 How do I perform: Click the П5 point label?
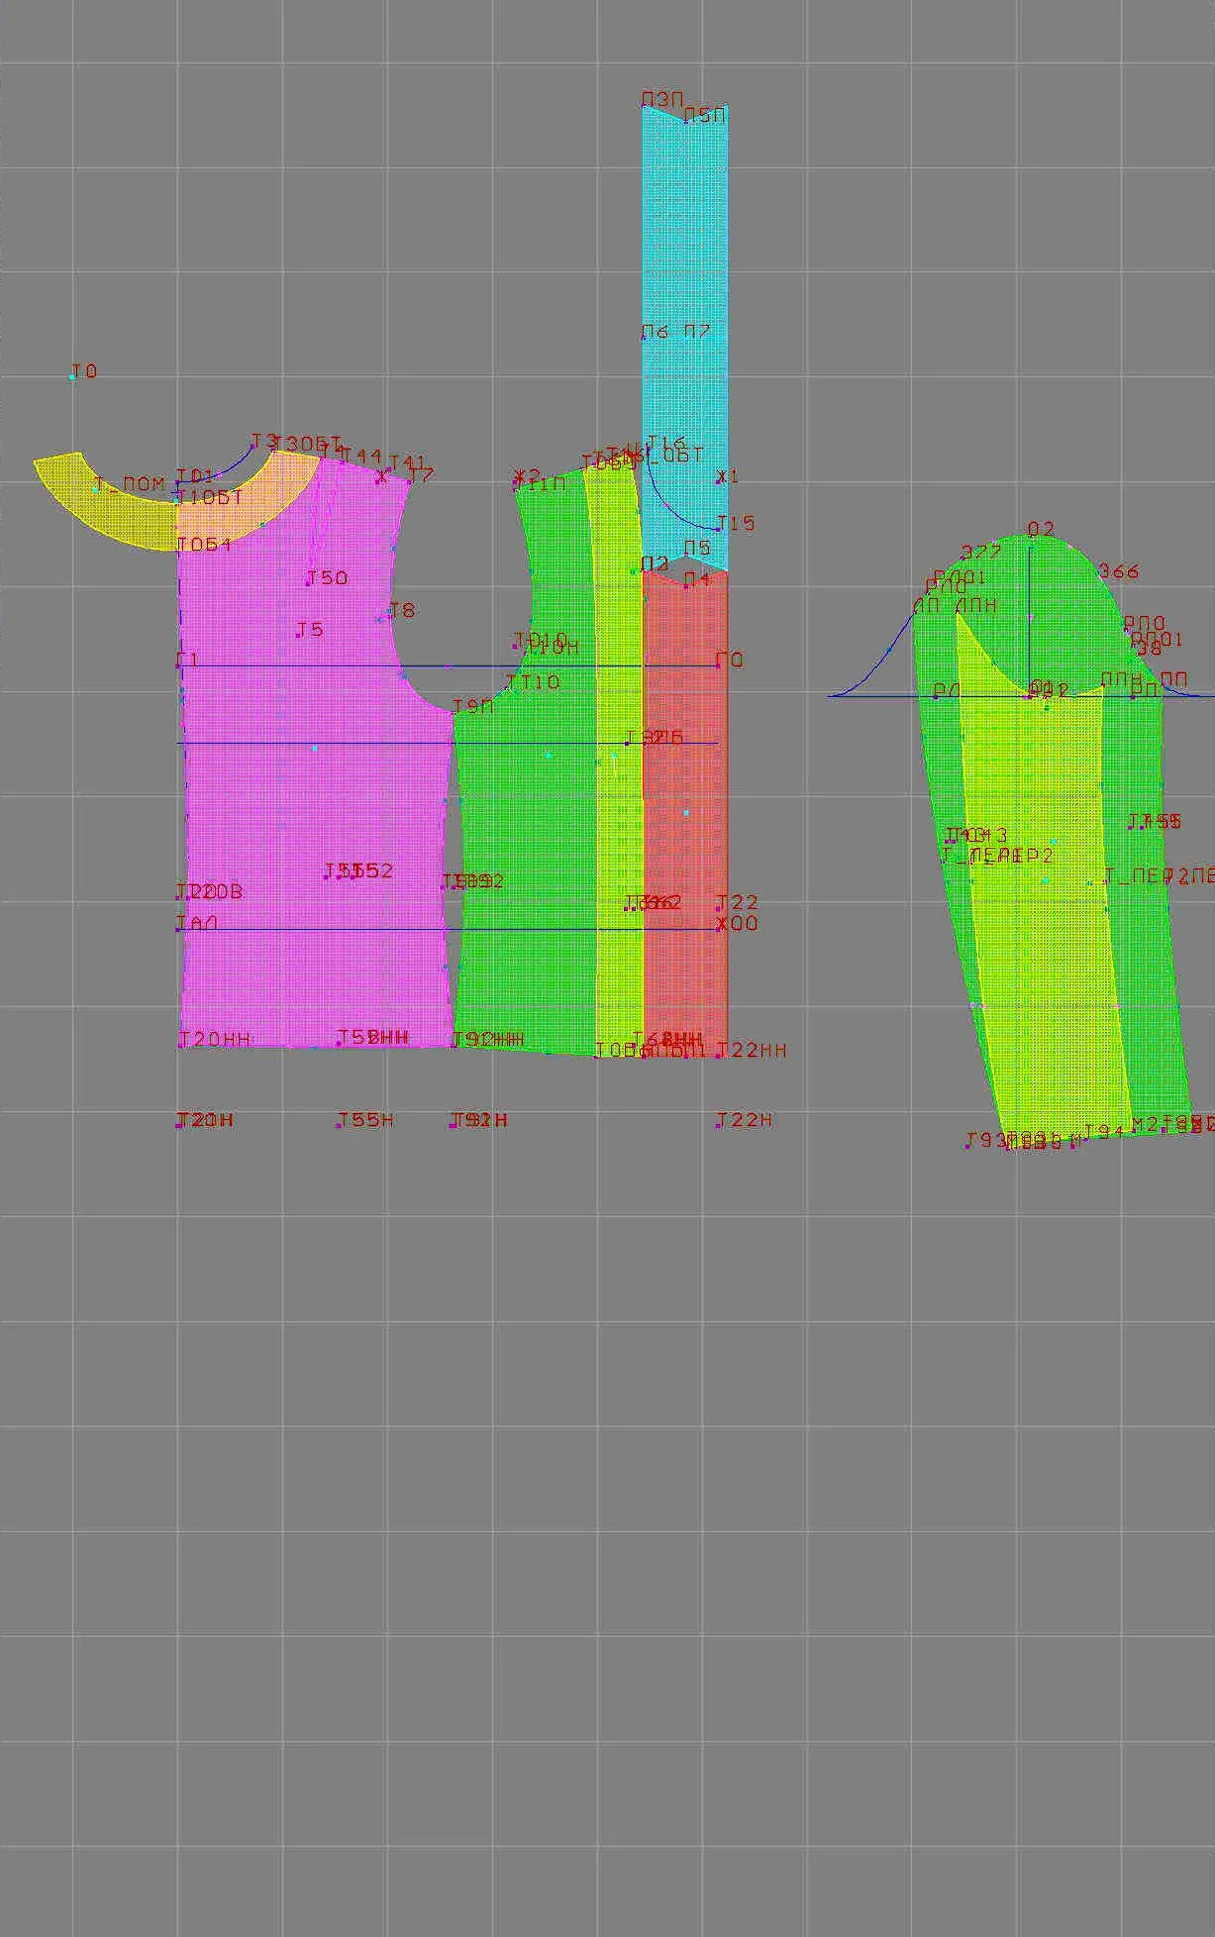click(x=697, y=548)
